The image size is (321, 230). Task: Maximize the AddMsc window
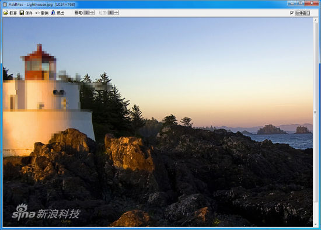coord(301,3)
